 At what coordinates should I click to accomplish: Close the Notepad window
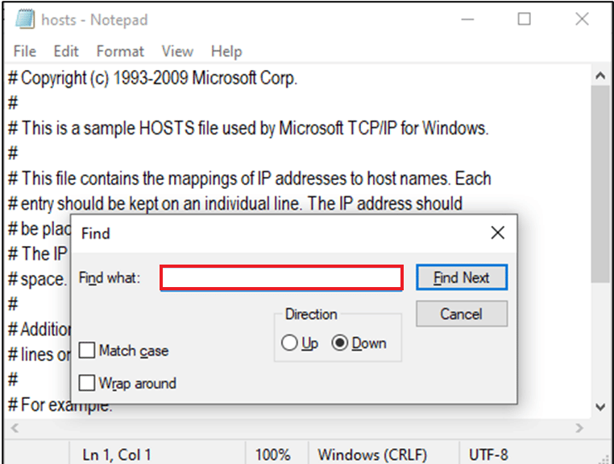[582, 19]
